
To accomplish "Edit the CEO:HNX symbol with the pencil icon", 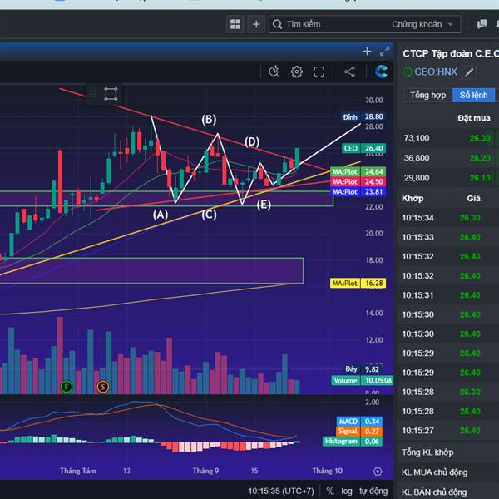I will tap(469, 72).
